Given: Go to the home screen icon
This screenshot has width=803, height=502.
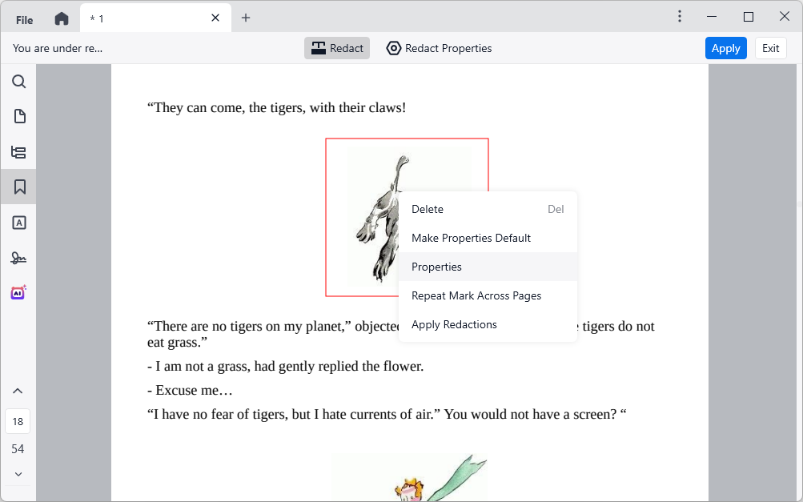Looking at the screenshot, I should [x=62, y=18].
